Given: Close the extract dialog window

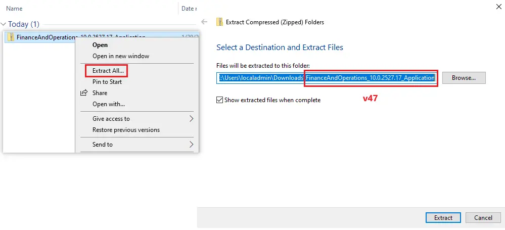Looking at the screenshot, I should (498, 7).
